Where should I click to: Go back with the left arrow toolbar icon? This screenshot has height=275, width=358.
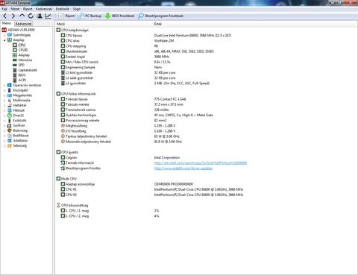pos(5,16)
